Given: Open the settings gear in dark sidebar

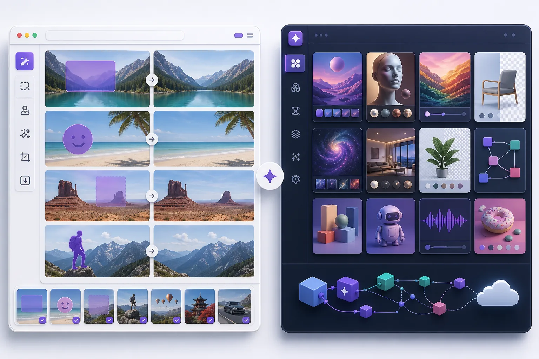Looking at the screenshot, I should click(295, 179).
